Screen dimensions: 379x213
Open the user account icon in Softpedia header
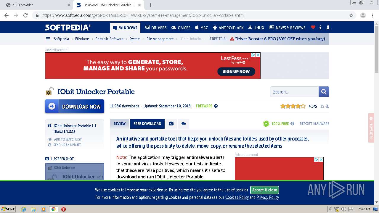click(328, 27)
